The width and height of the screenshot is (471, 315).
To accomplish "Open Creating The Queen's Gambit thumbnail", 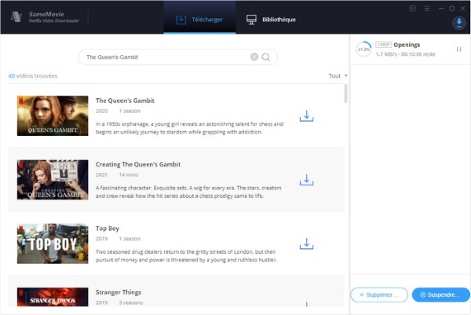I will 53,180.
